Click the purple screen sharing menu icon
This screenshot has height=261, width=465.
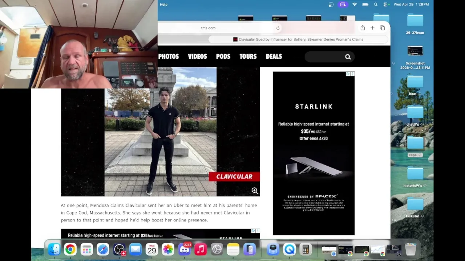pyautogui.click(x=343, y=4)
